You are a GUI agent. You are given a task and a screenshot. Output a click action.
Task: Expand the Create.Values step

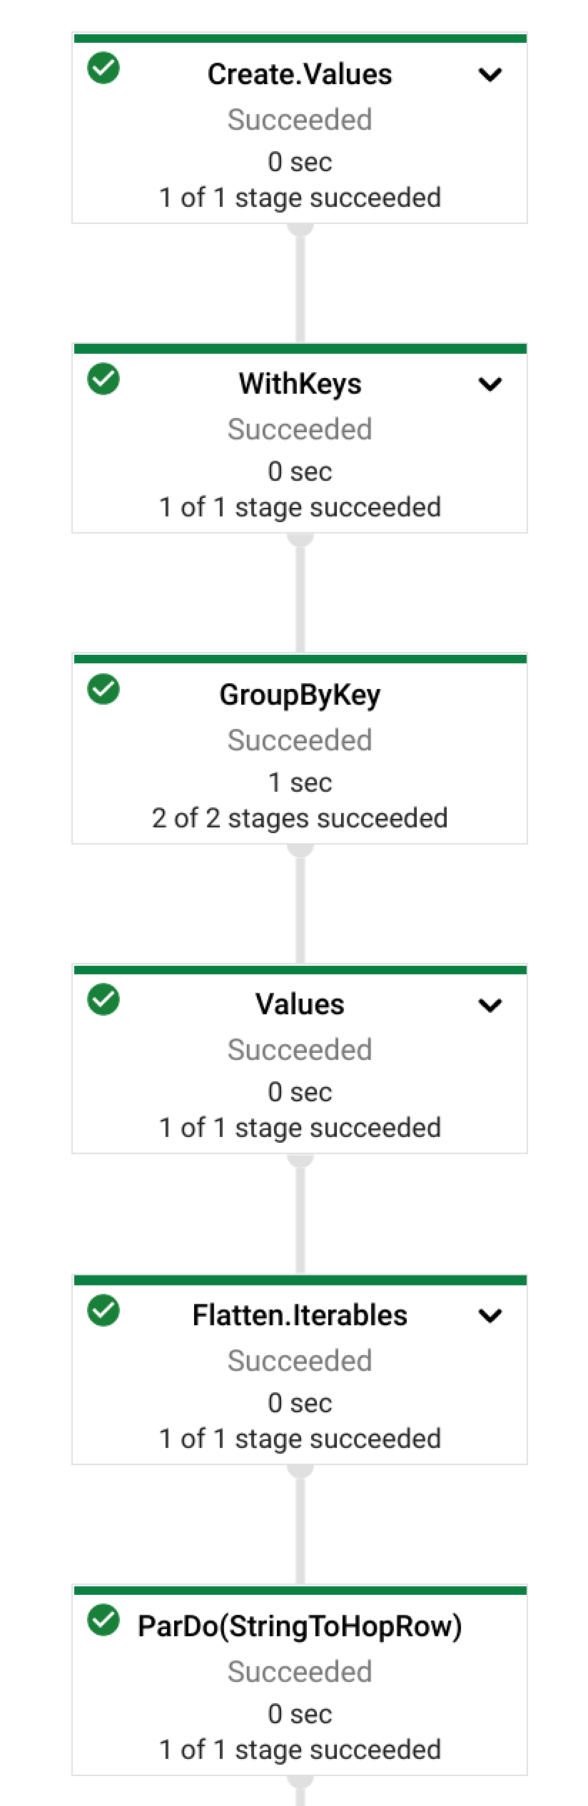tap(490, 74)
